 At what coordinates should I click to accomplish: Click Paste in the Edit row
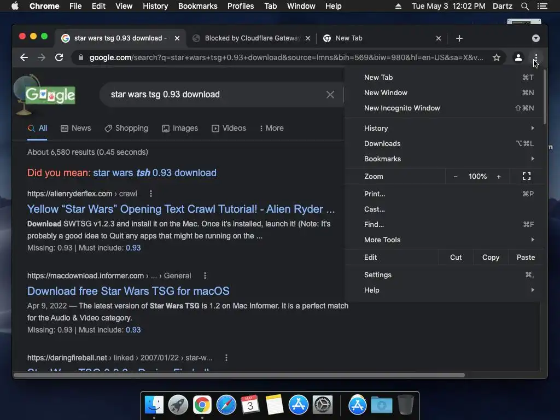click(526, 258)
